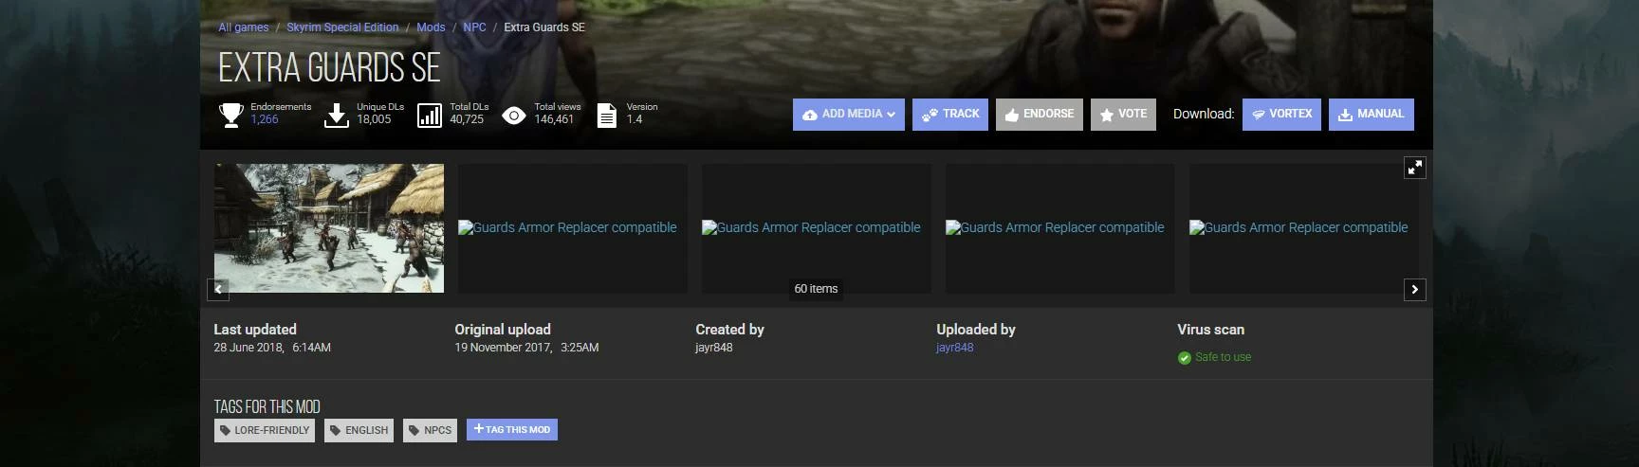The image size is (1639, 467).
Task: Open the Mods breadcrumb link
Action: pos(431,27)
